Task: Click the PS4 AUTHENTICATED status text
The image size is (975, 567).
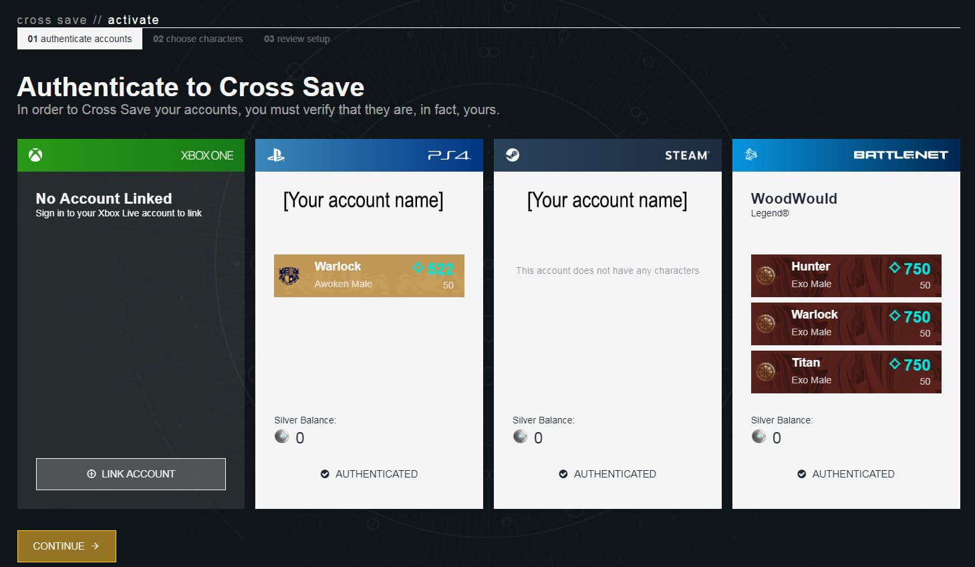Action: point(376,474)
